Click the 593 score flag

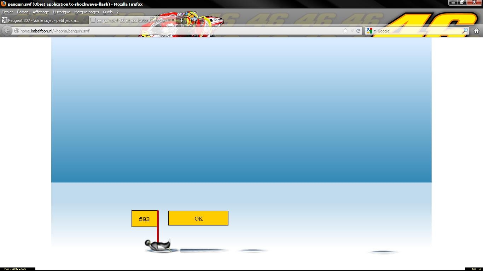coord(144,219)
